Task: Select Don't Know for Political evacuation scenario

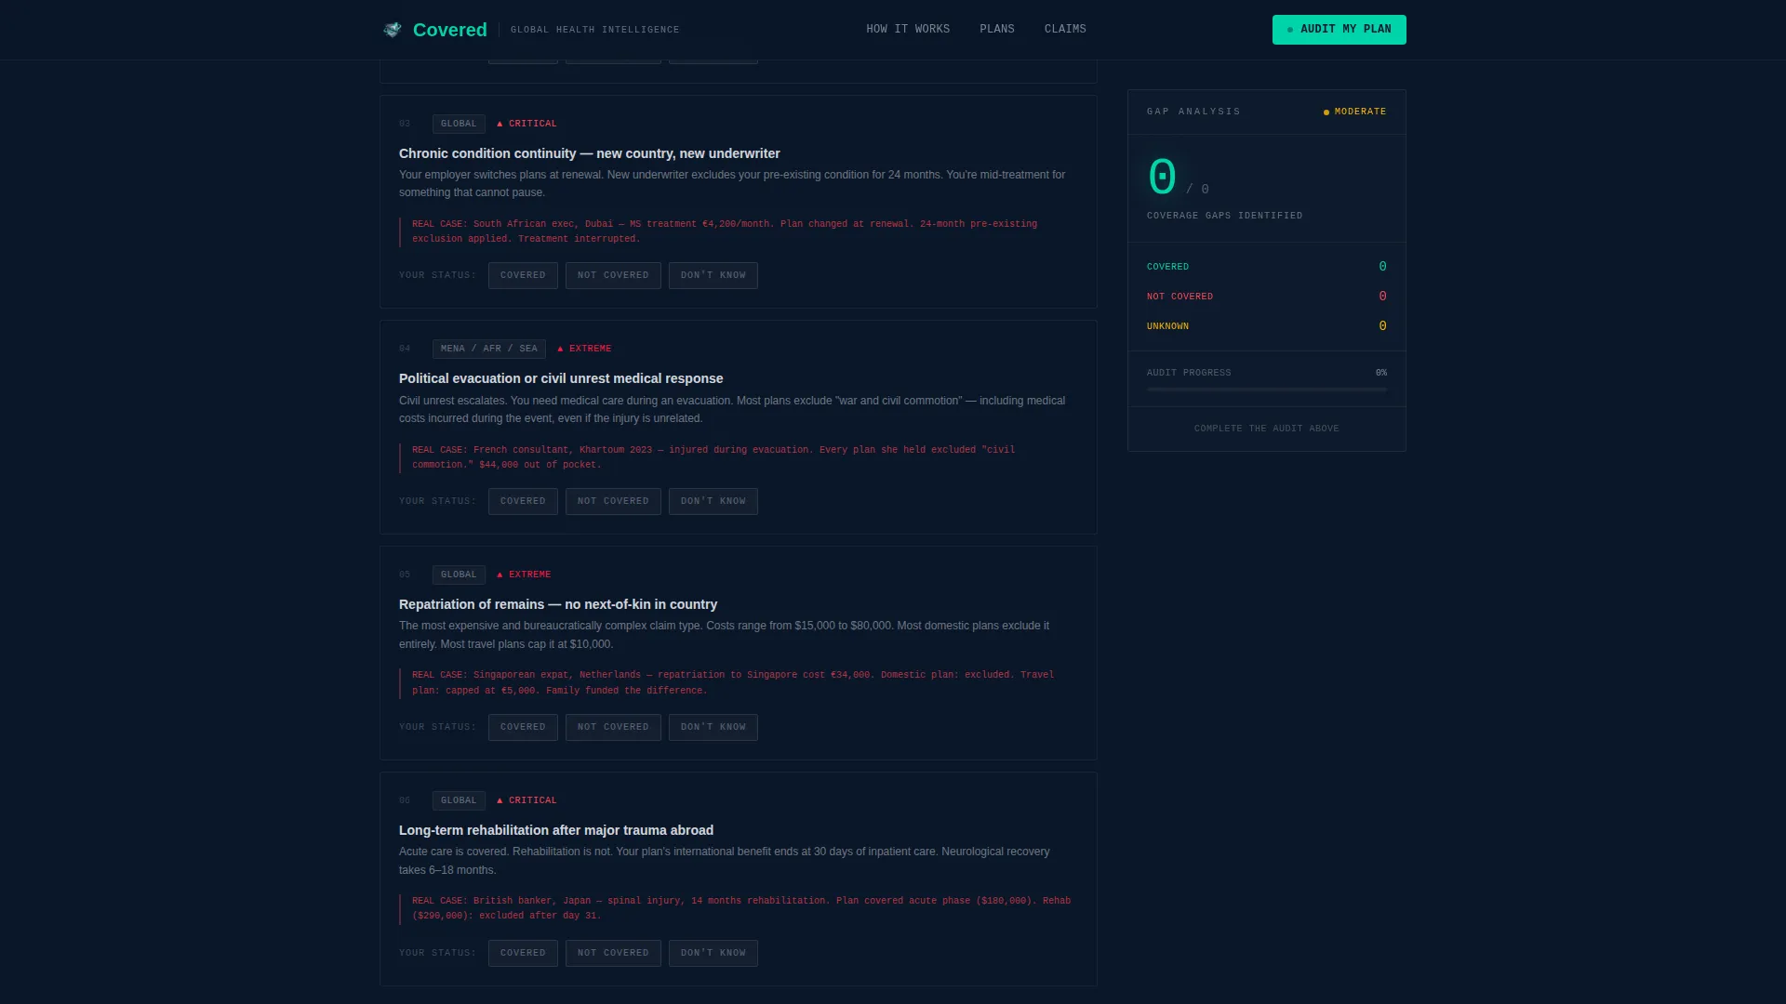Action: click(713, 501)
